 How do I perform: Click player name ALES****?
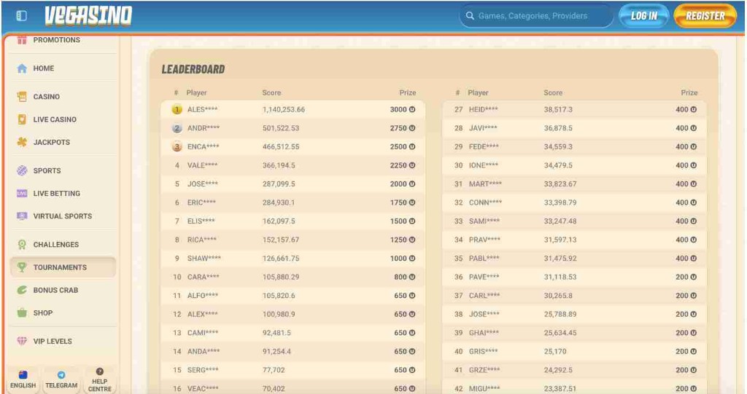coord(203,109)
